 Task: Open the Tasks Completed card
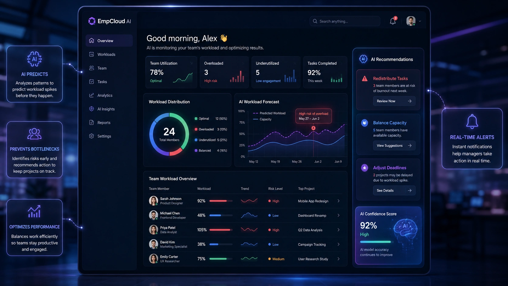click(x=325, y=72)
